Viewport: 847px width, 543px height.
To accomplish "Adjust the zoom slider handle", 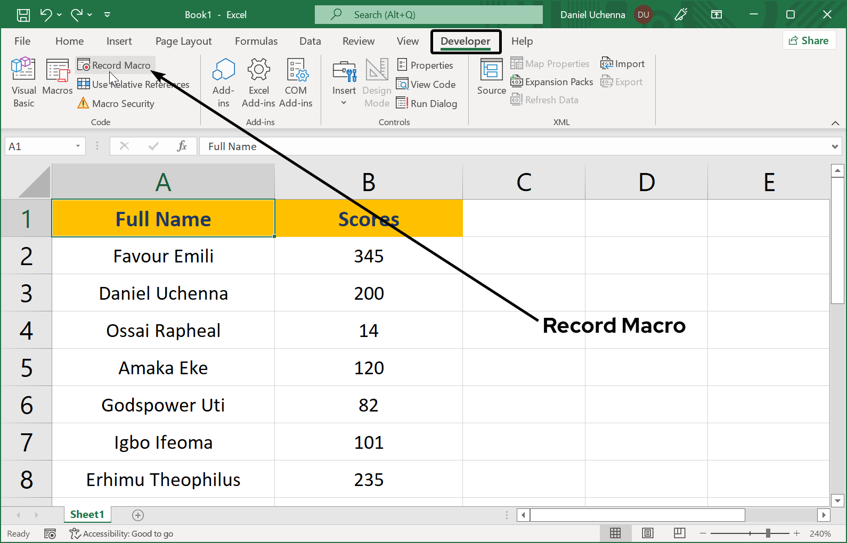I will point(768,533).
